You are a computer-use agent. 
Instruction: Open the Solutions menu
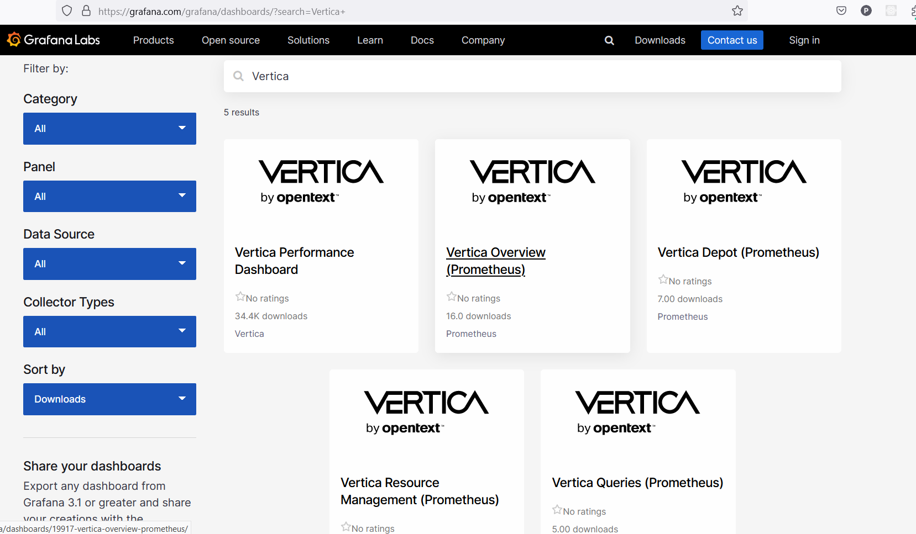point(308,40)
